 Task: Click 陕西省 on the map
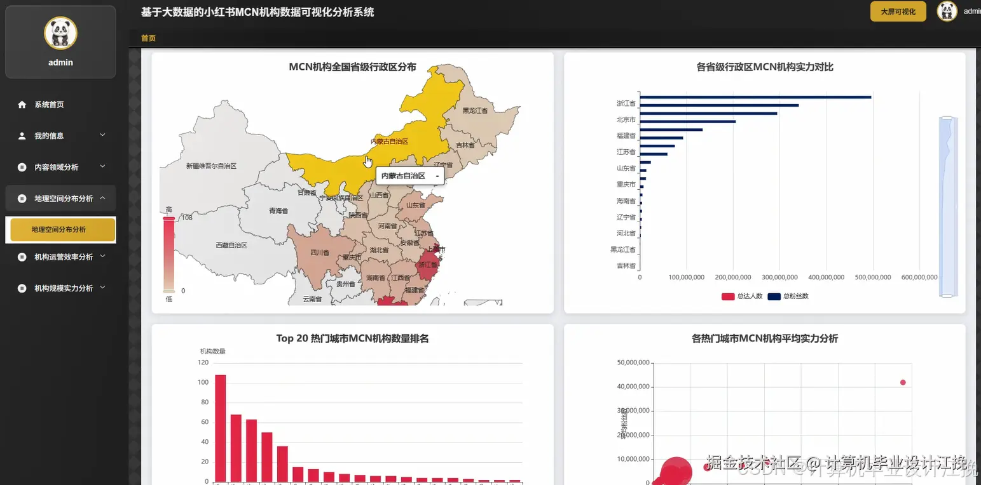(358, 215)
